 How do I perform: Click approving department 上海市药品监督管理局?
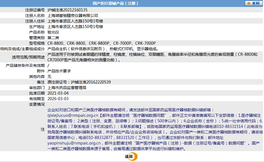click(x=67, y=88)
